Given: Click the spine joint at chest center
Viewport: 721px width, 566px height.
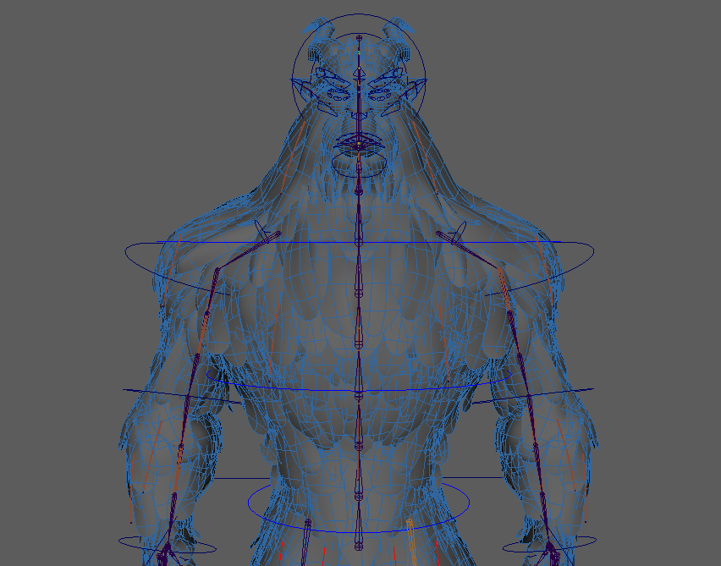Looking at the screenshot, I should pos(359,292).
